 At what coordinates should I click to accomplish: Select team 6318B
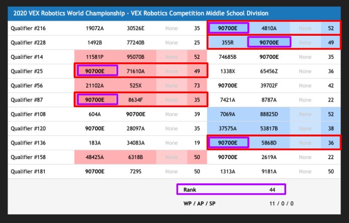(x=136, y=157)
